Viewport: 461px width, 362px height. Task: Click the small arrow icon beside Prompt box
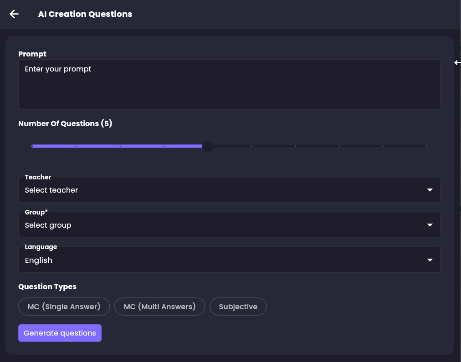[x=457, y=63]
